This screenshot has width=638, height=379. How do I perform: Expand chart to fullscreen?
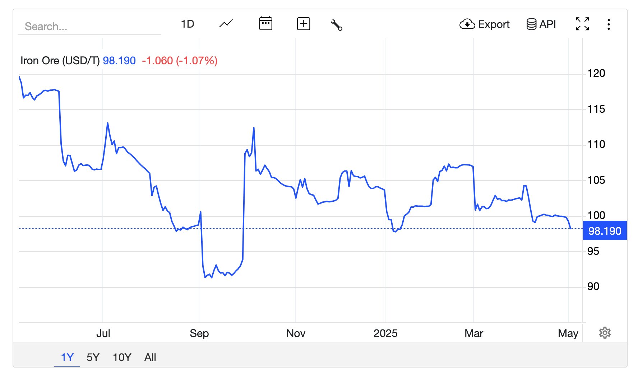click(582, 24)
